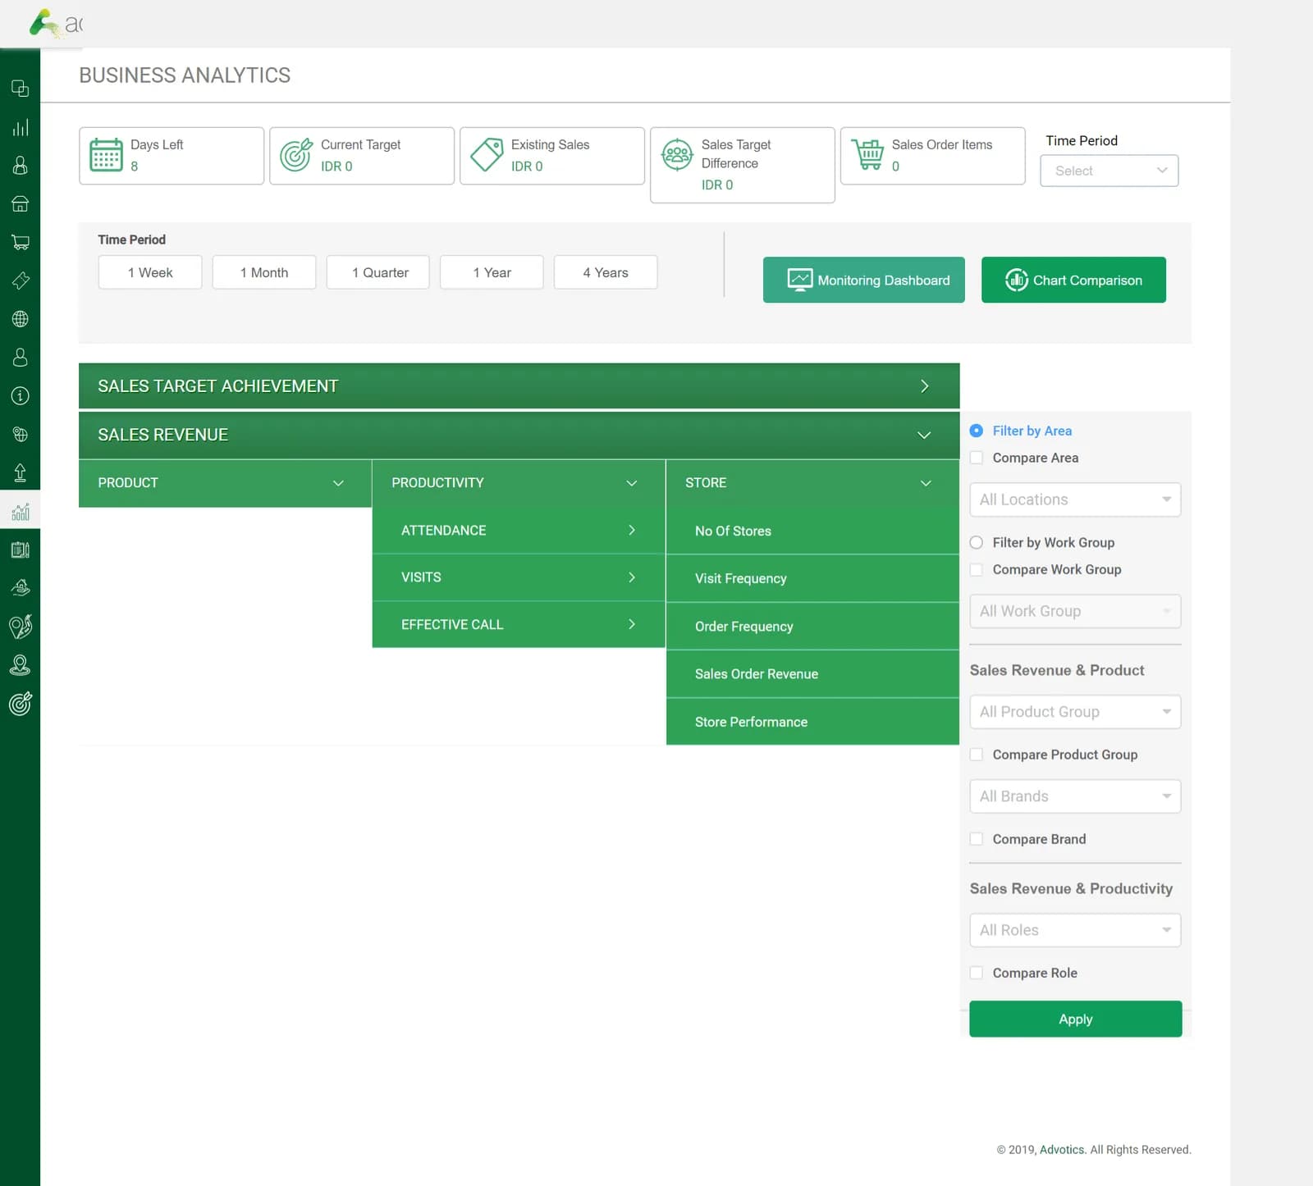Image resolution: width=1313 pixels, height=1186 pixels.
Task: Open the top Time Period Select dropdown
Action: pyautogui.click(x=1109, y=171)
